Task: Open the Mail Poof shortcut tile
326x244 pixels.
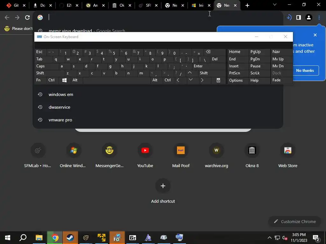Action: click(181, 155)
